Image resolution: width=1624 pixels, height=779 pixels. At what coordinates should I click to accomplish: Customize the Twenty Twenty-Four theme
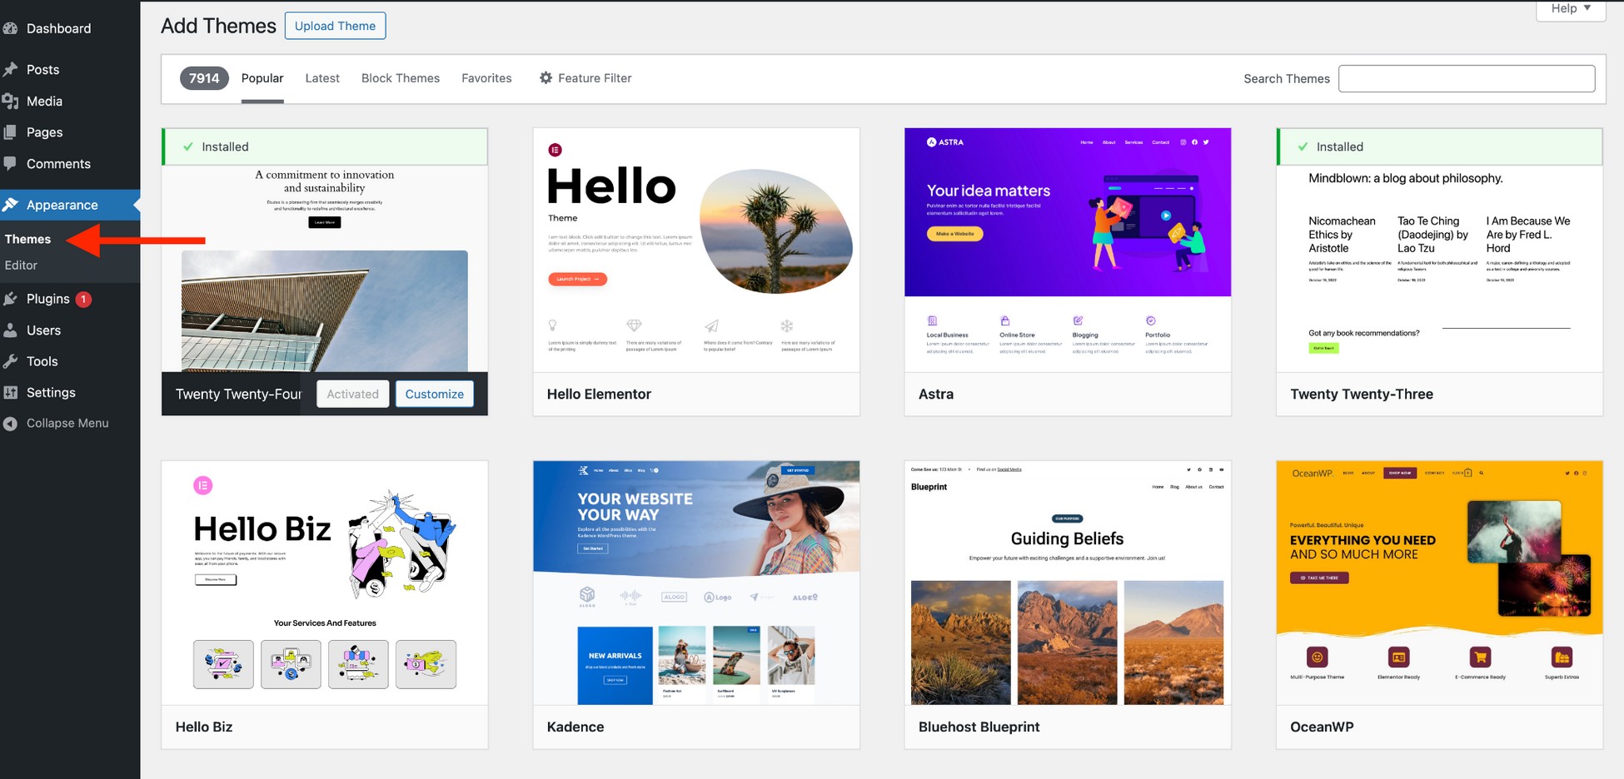[434, 394]
